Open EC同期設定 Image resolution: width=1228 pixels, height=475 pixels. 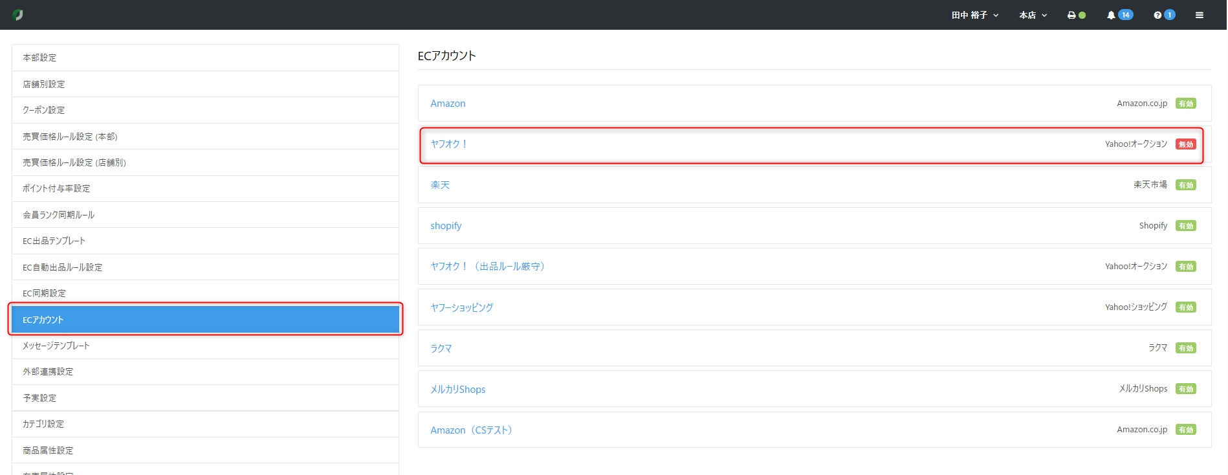[x=205, y=293]
